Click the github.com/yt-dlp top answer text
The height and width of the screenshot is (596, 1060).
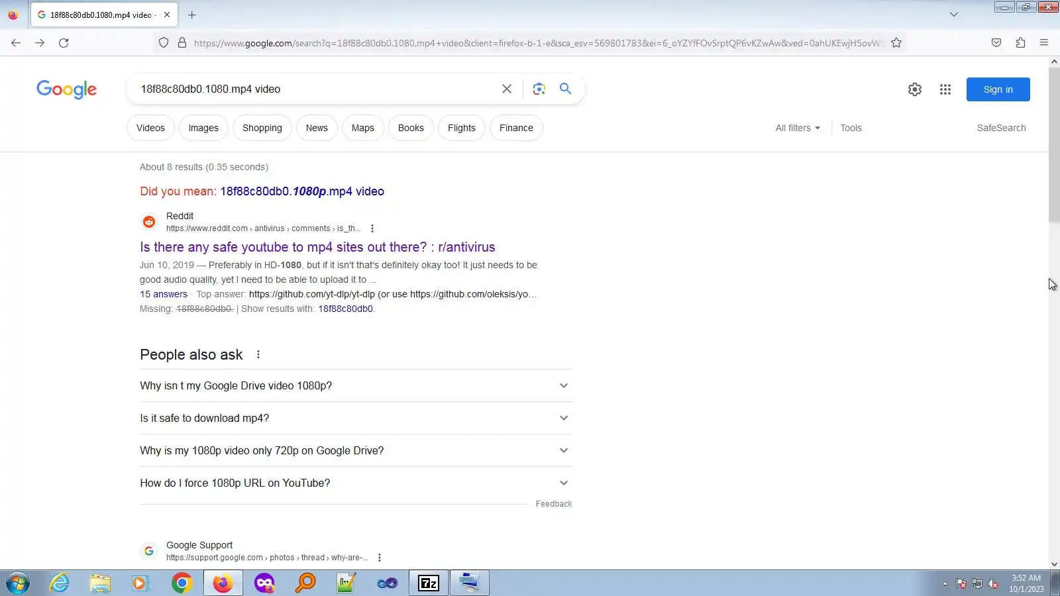pyautogui.click(x=393, y=294)
